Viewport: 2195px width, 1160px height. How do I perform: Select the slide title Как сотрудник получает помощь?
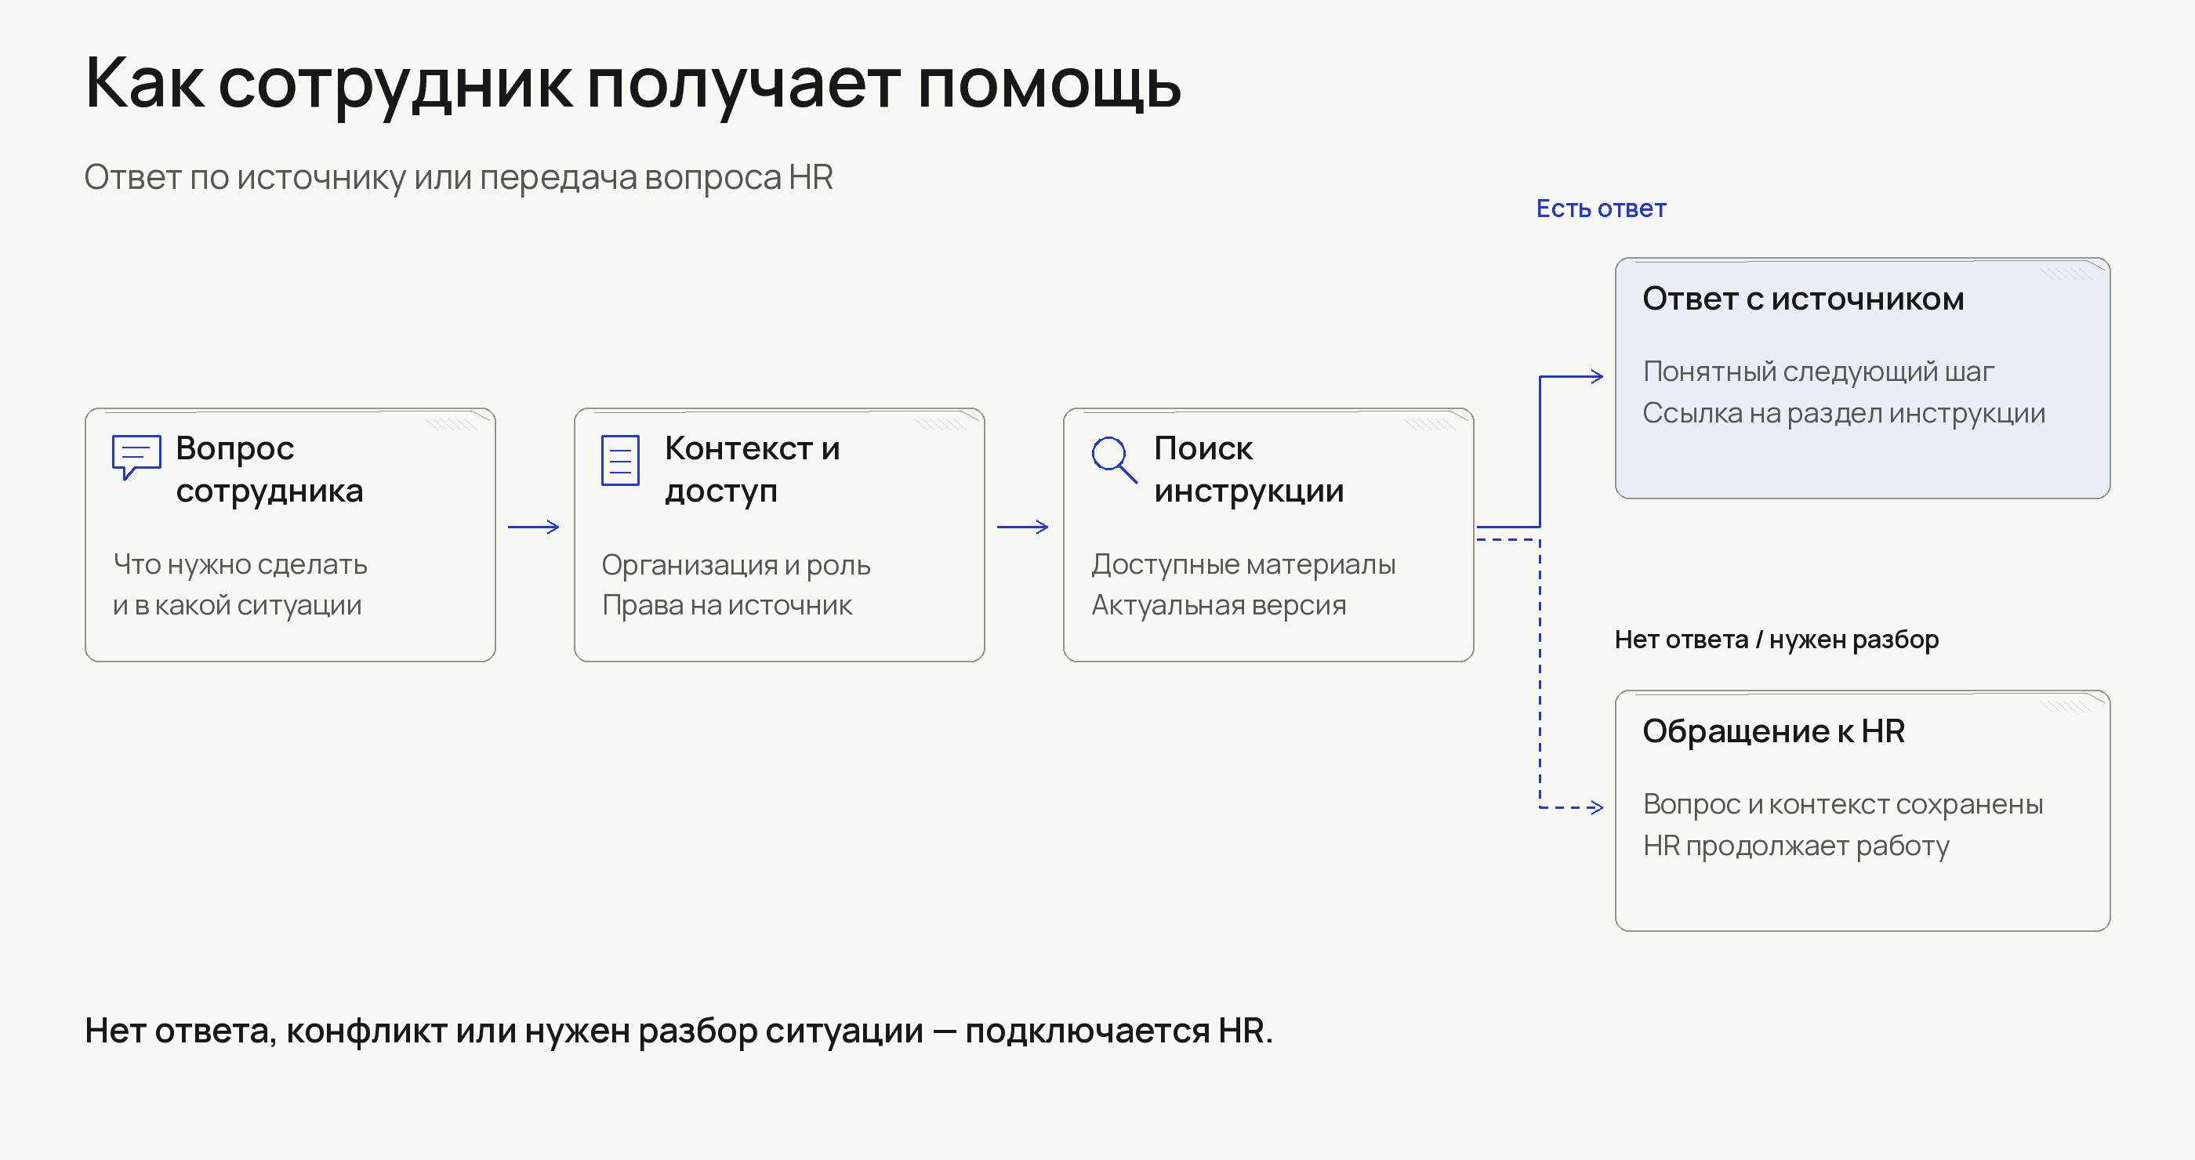633,85
